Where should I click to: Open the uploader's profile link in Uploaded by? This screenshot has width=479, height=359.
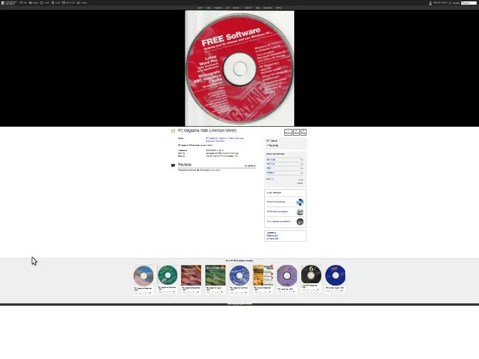point(272,236)
